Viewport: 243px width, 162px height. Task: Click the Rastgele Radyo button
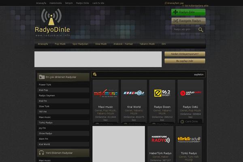tap(188, 21)
